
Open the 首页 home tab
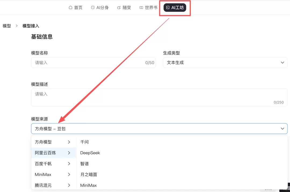pos(75,8)
